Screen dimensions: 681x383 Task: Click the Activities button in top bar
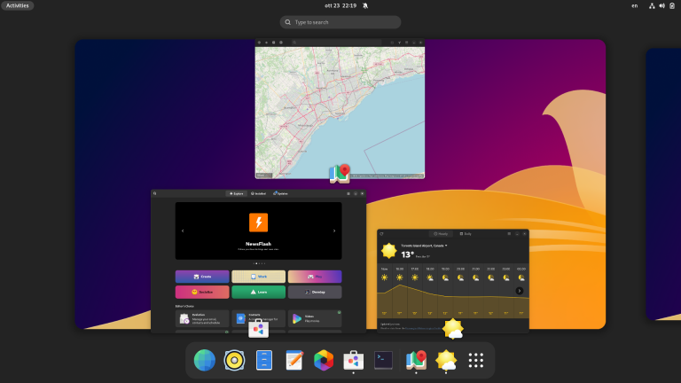[x=18, y=5]
